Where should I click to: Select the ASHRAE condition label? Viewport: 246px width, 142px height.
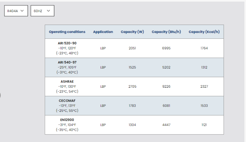pyautogui.click(x=67, y=82)
